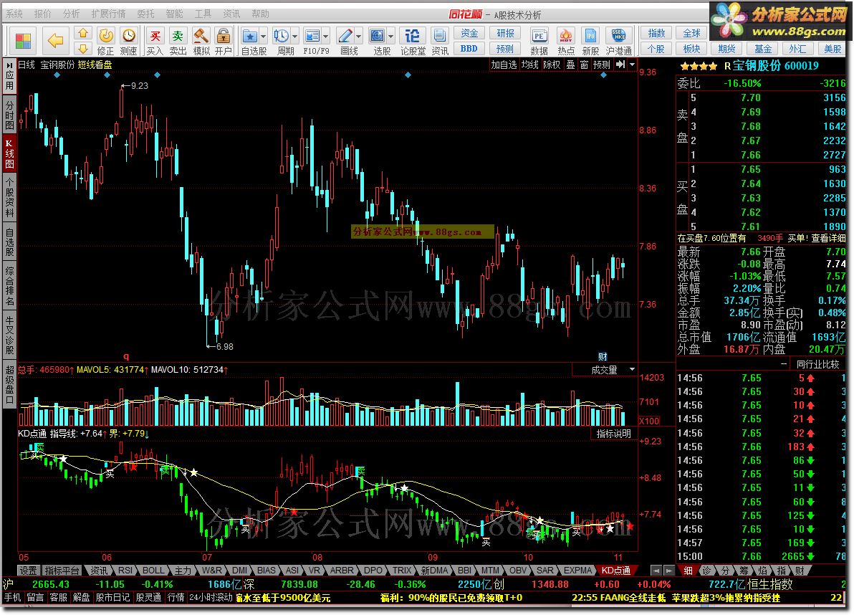Open the 数据 PE data icon
Viewport: 854px width, 615px height.
coord(539,42)
